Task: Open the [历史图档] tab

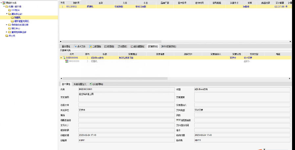Action: [x=122, y=46]
